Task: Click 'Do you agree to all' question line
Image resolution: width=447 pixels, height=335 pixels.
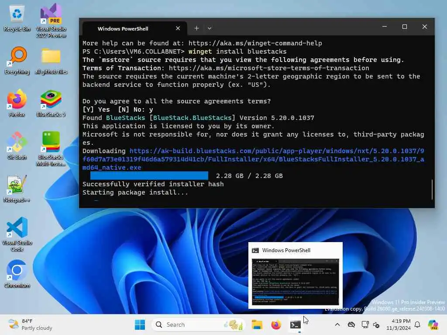Action: [176, 101]
